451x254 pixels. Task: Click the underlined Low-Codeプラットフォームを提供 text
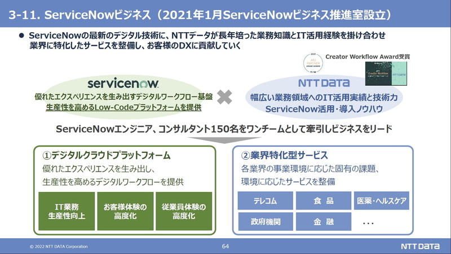(123, 107)
